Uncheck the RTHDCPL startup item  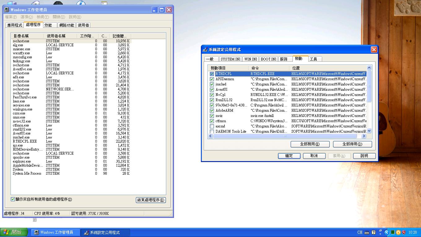(x=212, y=74)
